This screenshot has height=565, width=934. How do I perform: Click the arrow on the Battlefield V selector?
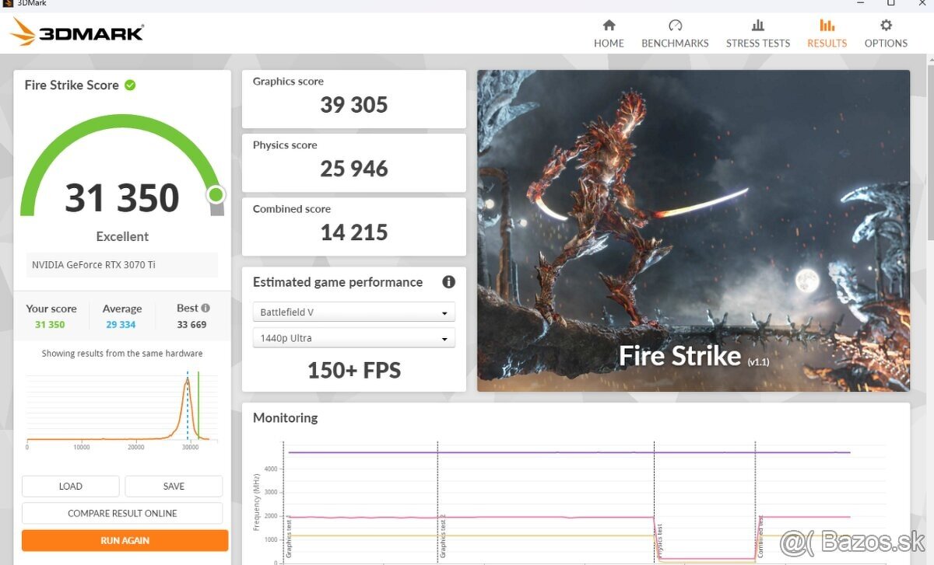pyautogui.click(x=444, y=313)
